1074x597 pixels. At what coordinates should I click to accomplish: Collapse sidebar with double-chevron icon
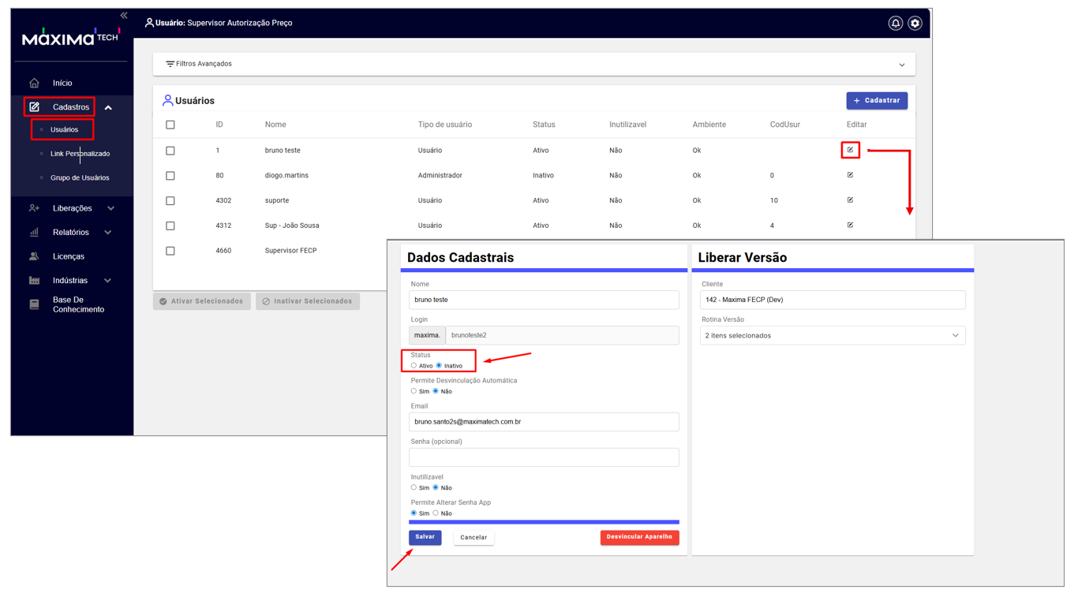click(x=124, y=15)
